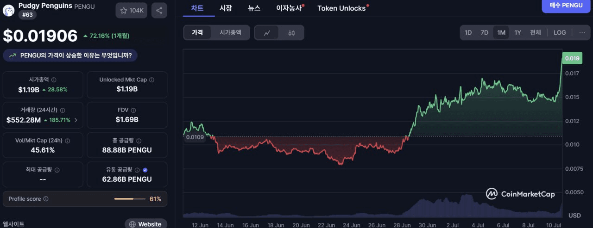Open the Website link button
Screen dimensions: 593x228
pyautogui.click(x=146, y=224)
